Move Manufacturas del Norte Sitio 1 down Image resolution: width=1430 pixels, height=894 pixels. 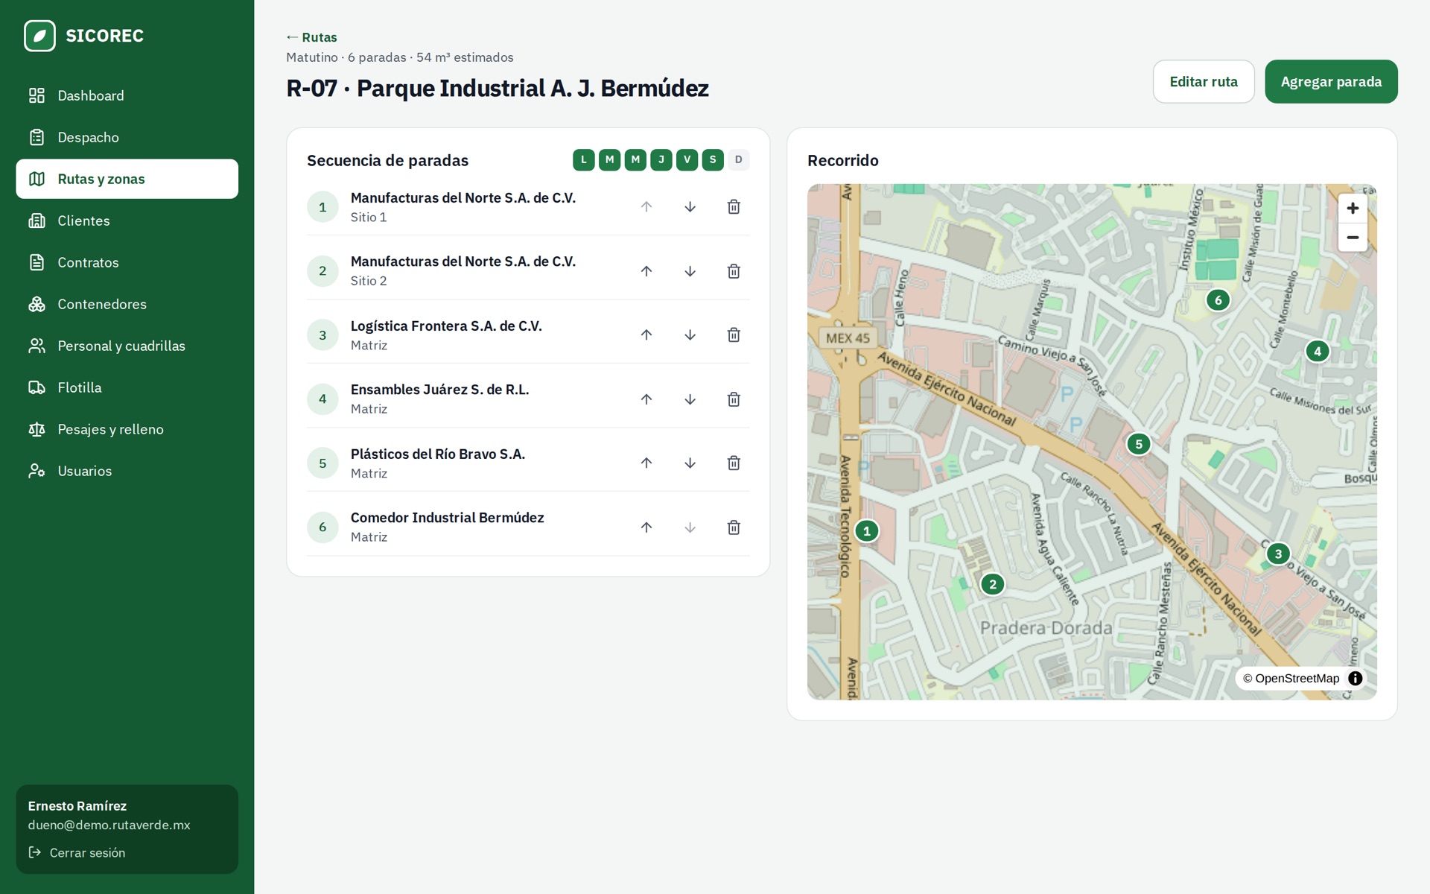coord(690,207)
